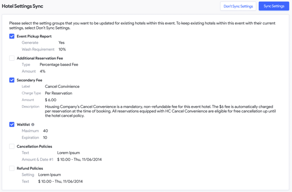Click the Additional Reservation Fee label
This screenshot has width=292, height=192.
point(40,58)
